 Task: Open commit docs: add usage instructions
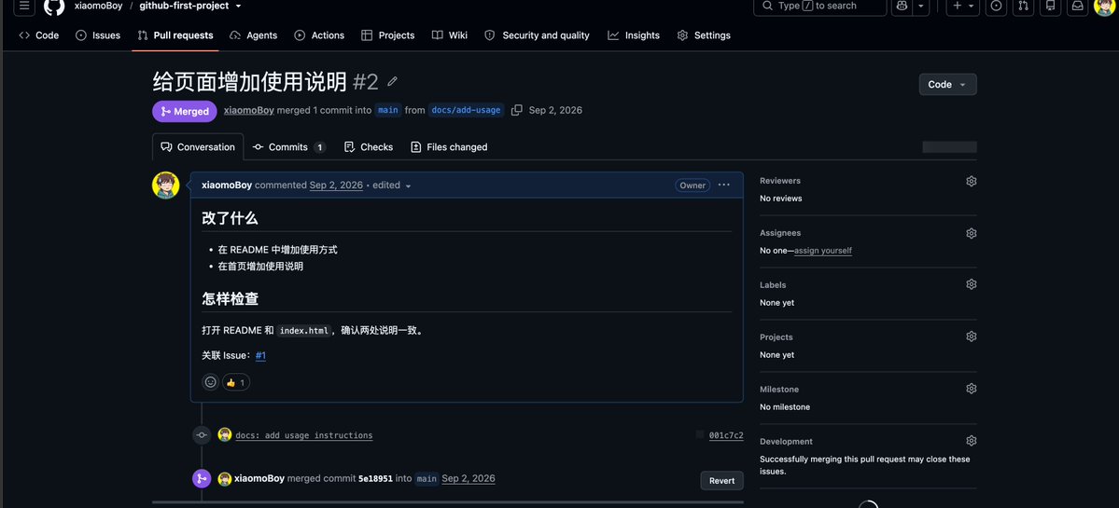(x=304, y=435)
